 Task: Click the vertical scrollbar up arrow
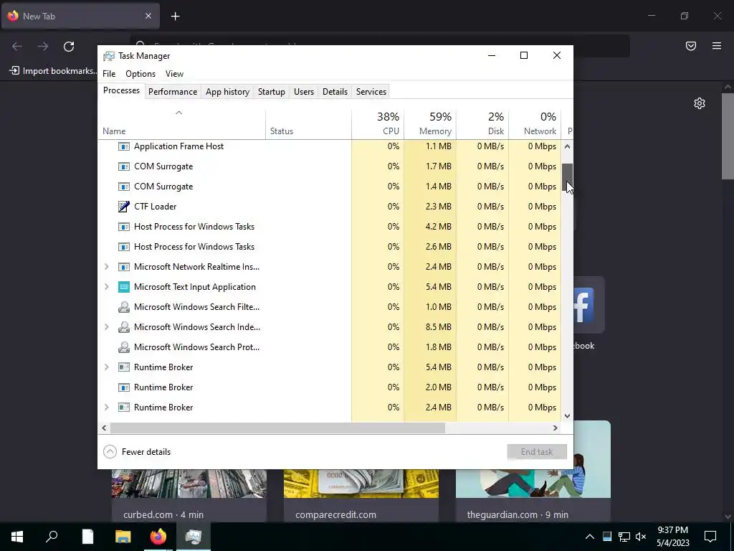pos(568,146)
